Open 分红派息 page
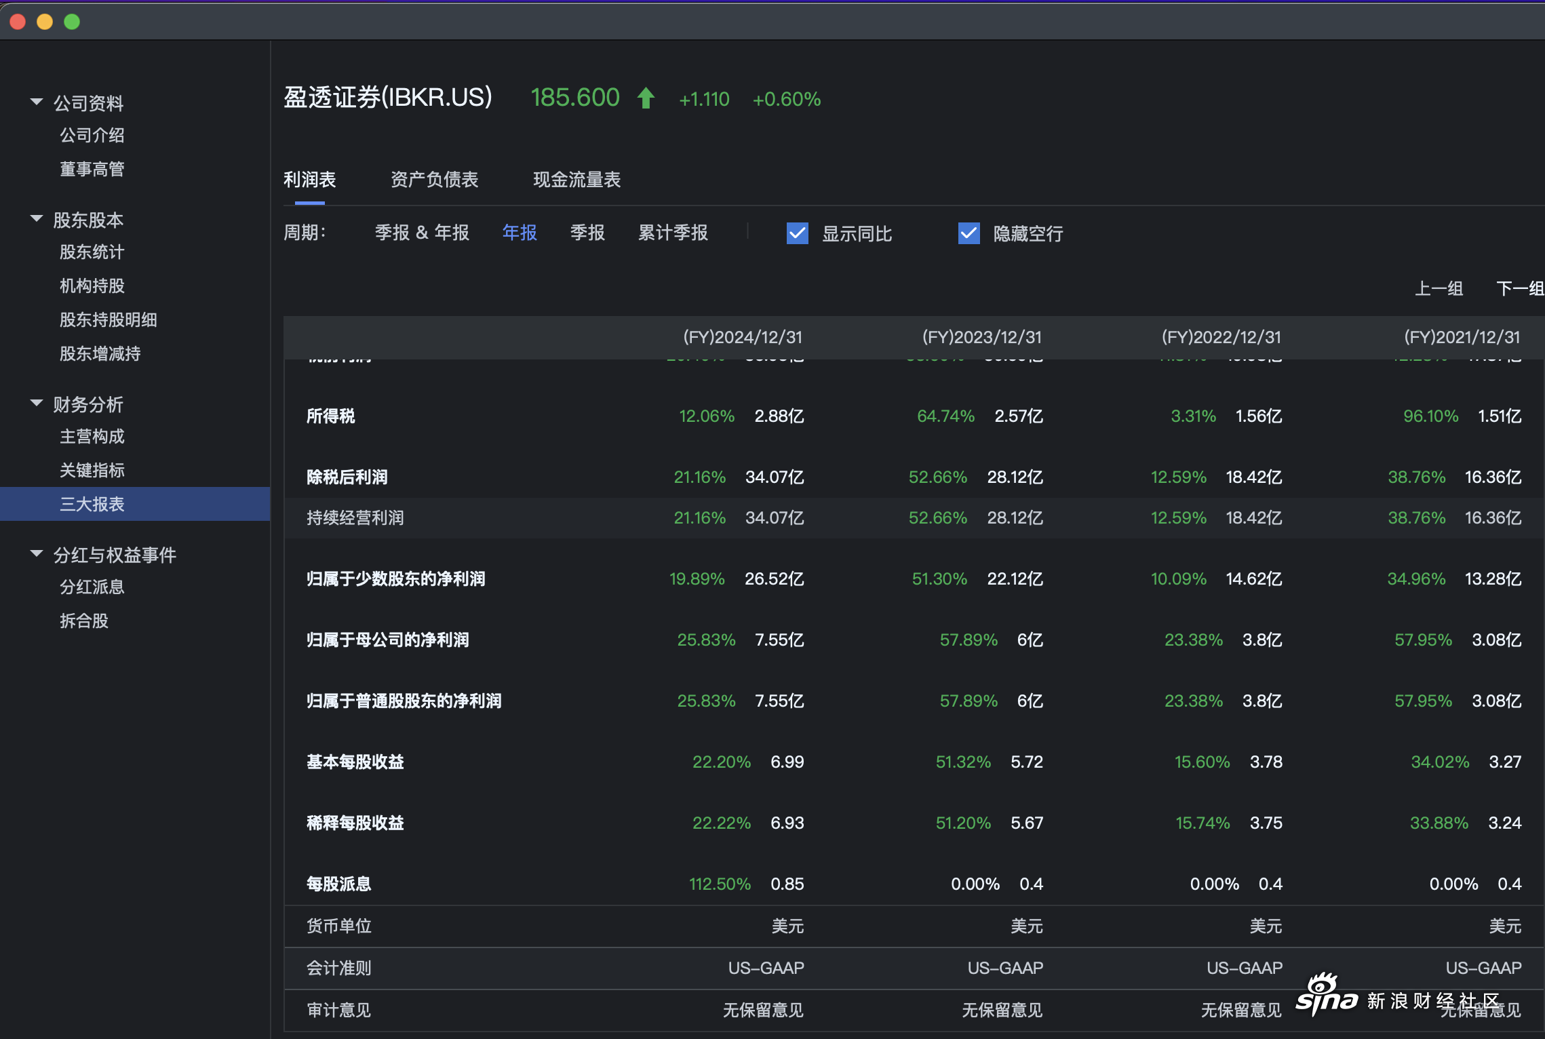Screen dimensions: 1545x1039 click(92, 587)
